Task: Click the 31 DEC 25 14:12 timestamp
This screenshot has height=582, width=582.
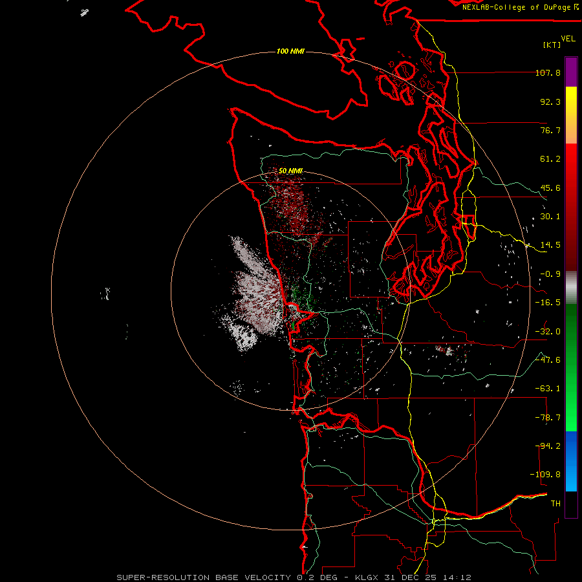Action: point(427,577)
